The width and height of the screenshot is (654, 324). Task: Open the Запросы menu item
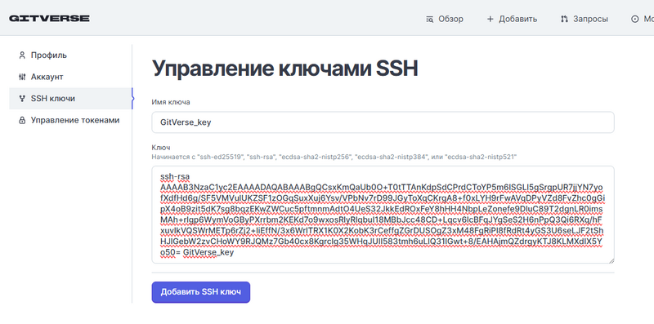(585, 19)
